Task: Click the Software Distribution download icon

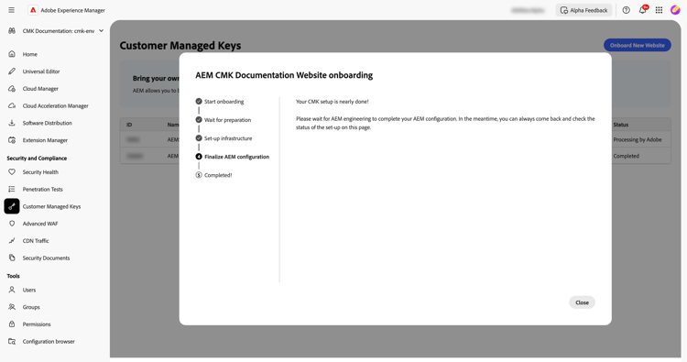Action: [12, 123]
